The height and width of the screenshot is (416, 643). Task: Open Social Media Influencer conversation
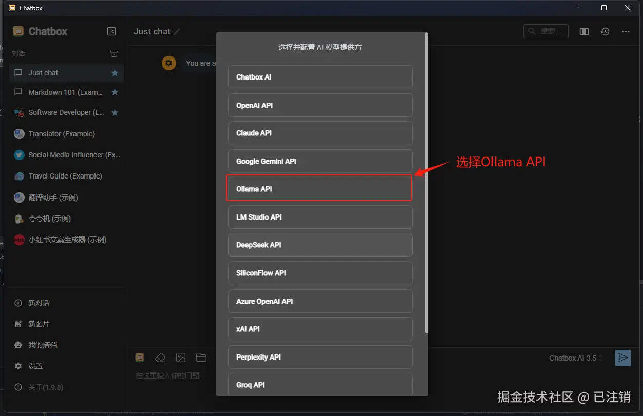pyautogui.click(x=66, y=155)
